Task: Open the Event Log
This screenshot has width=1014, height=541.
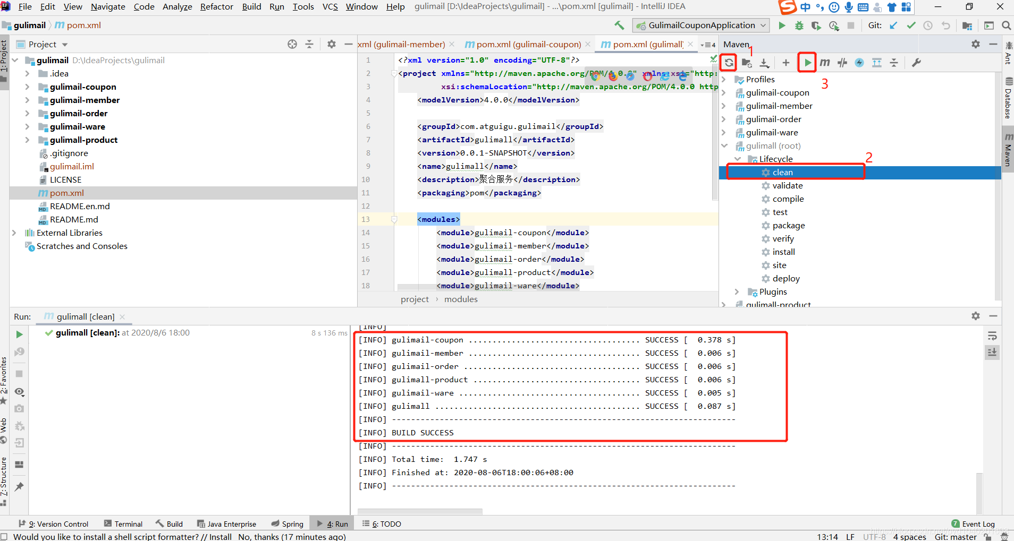Action: pyautogui.click(x=973, y=524)
